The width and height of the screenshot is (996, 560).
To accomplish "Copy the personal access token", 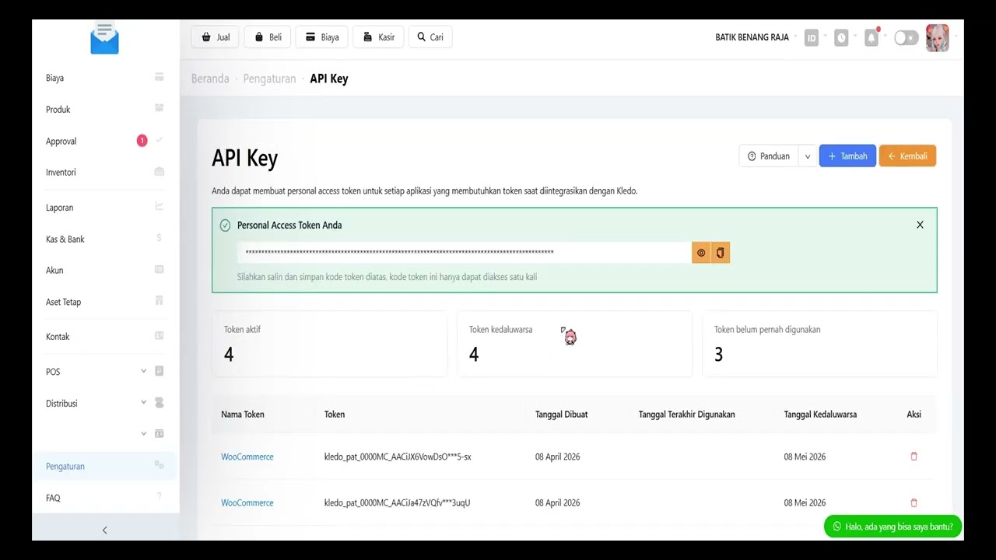I will [x=721, y=253].
